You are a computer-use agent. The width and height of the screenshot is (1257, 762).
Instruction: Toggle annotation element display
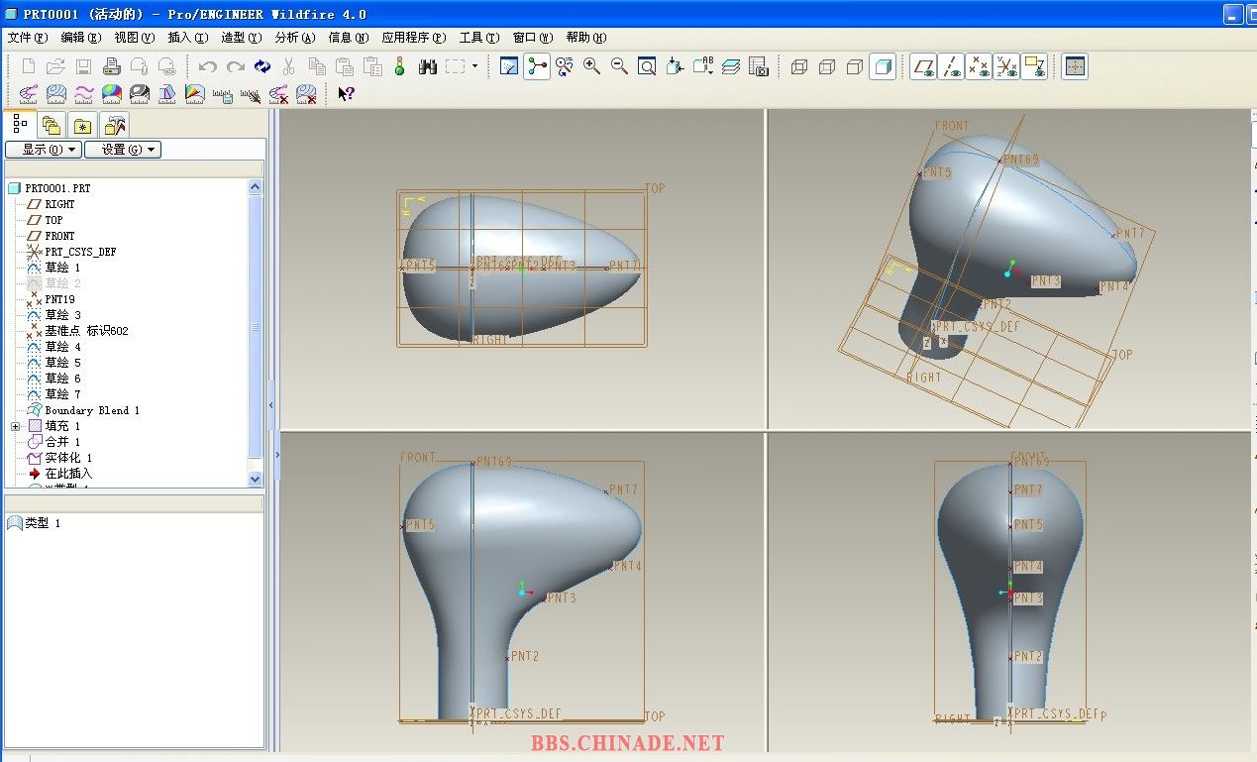(1035, 66)
